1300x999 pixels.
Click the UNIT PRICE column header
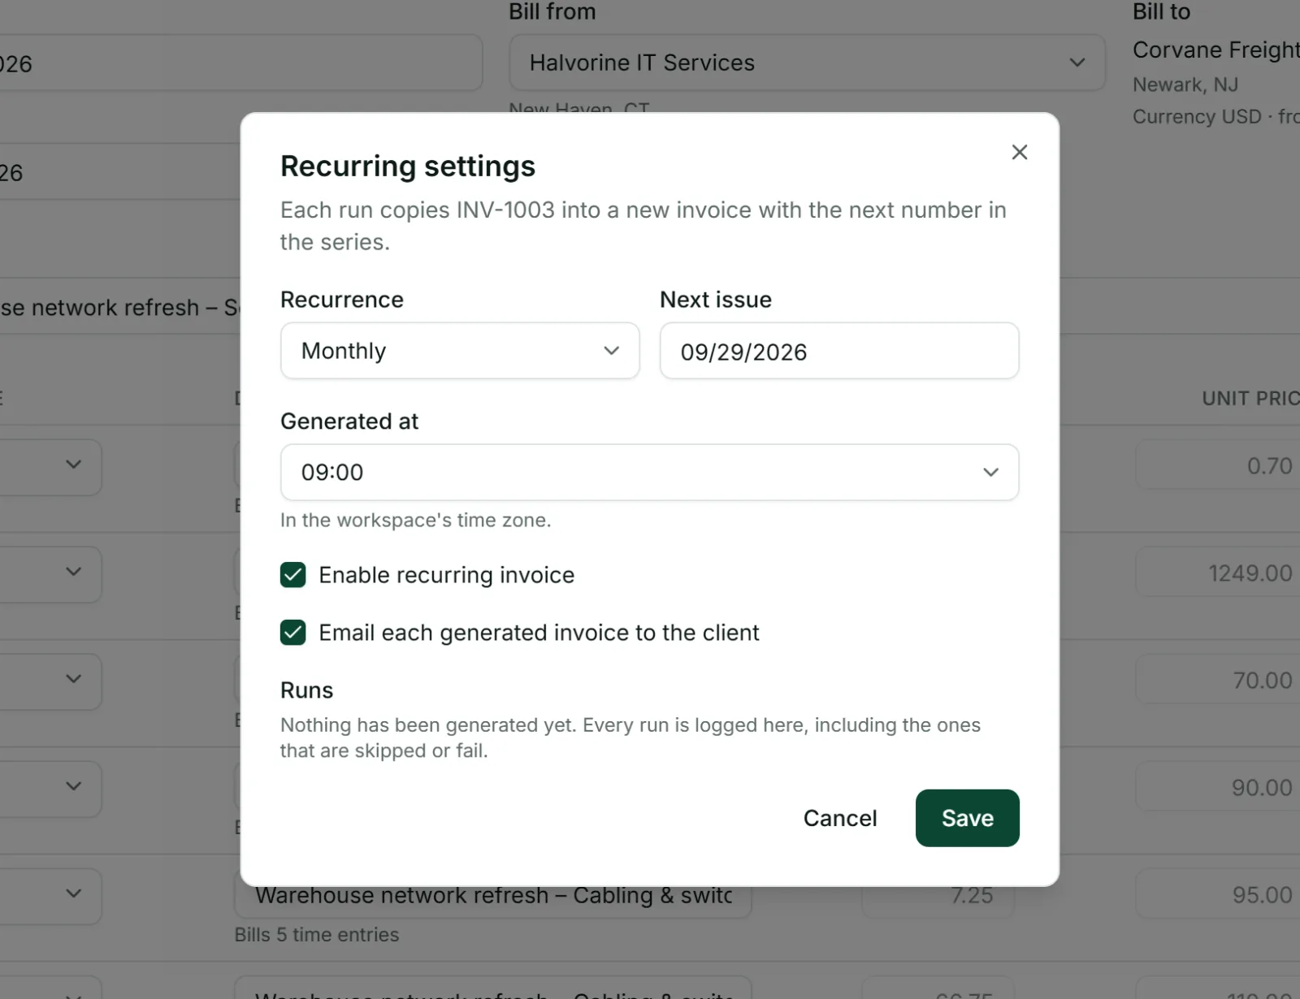[x=1250, y=399]
